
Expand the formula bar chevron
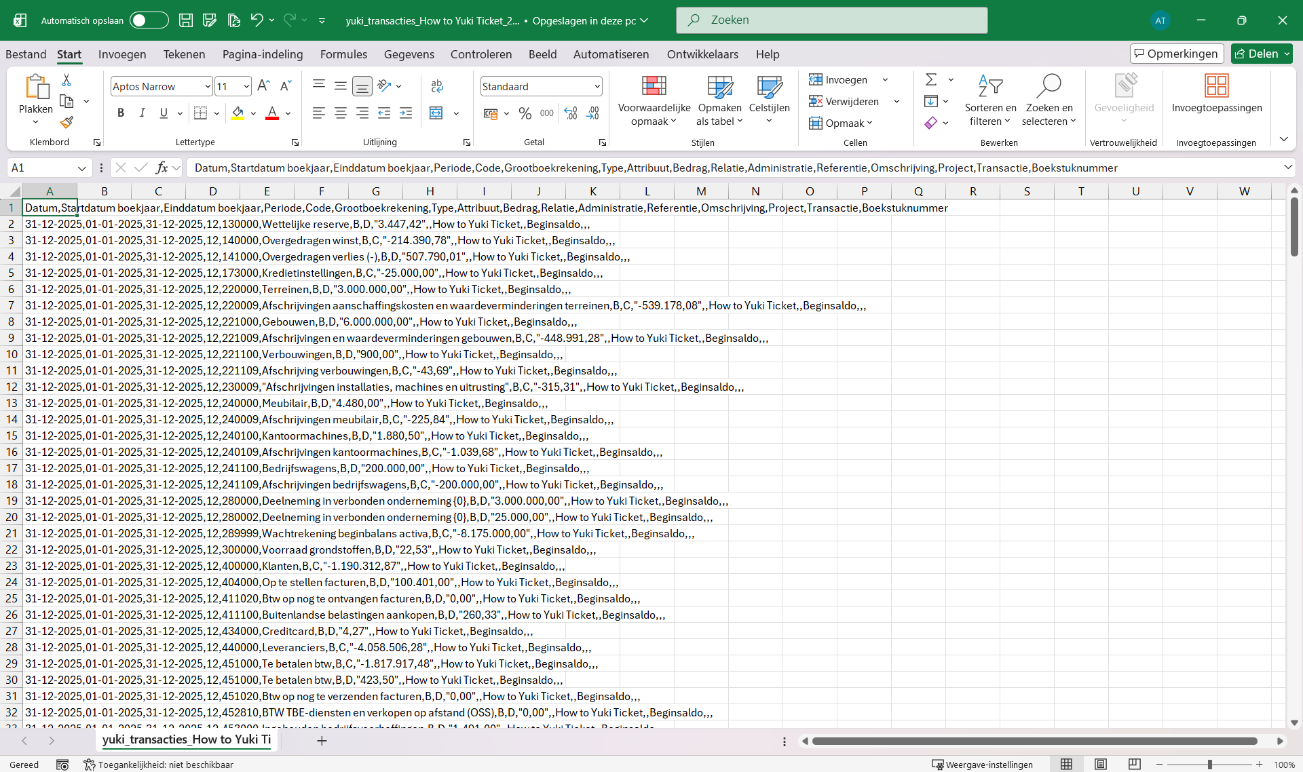[1287, 167]
